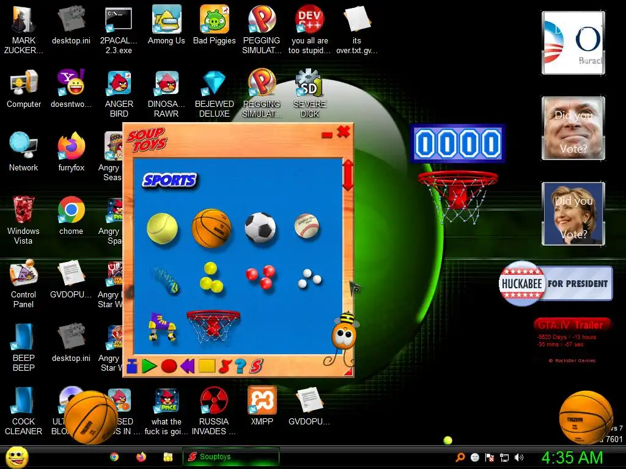Image resolution: width=626 pixels, height=469 pixels.
Task: Click the blue weight icon in Souptoys toolbar
Action: (x=132, y=366)
